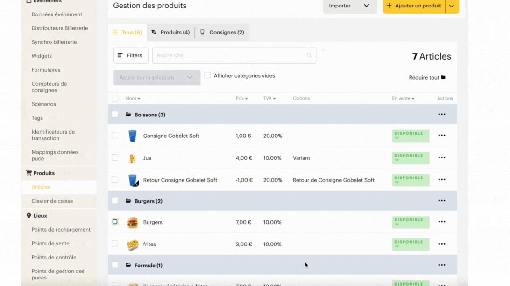Sort by TVA column
The height and width of the screenshot is (286, 510).
point(269,98)
